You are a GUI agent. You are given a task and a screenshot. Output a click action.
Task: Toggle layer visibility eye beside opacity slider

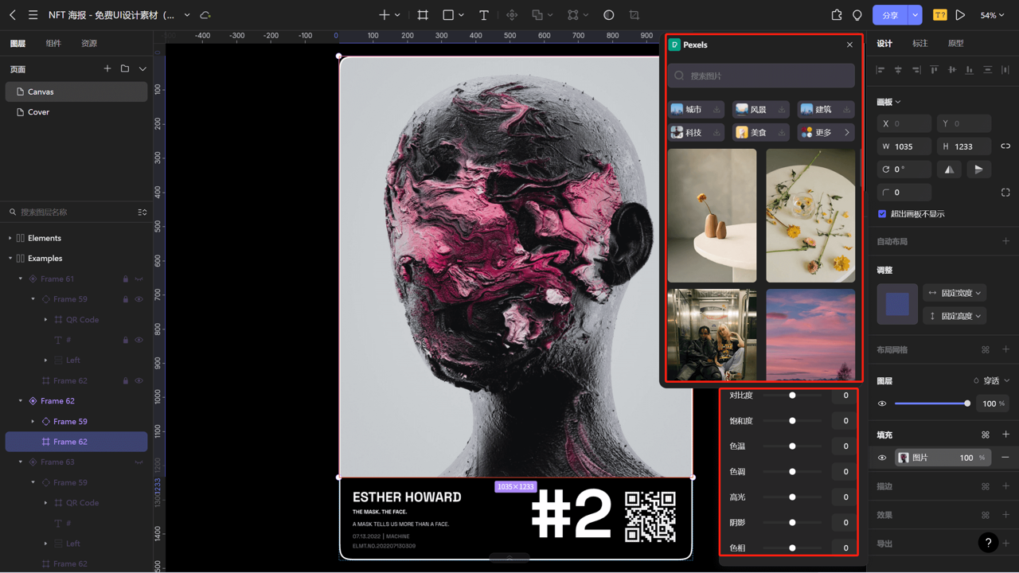(x=882, y=403)
